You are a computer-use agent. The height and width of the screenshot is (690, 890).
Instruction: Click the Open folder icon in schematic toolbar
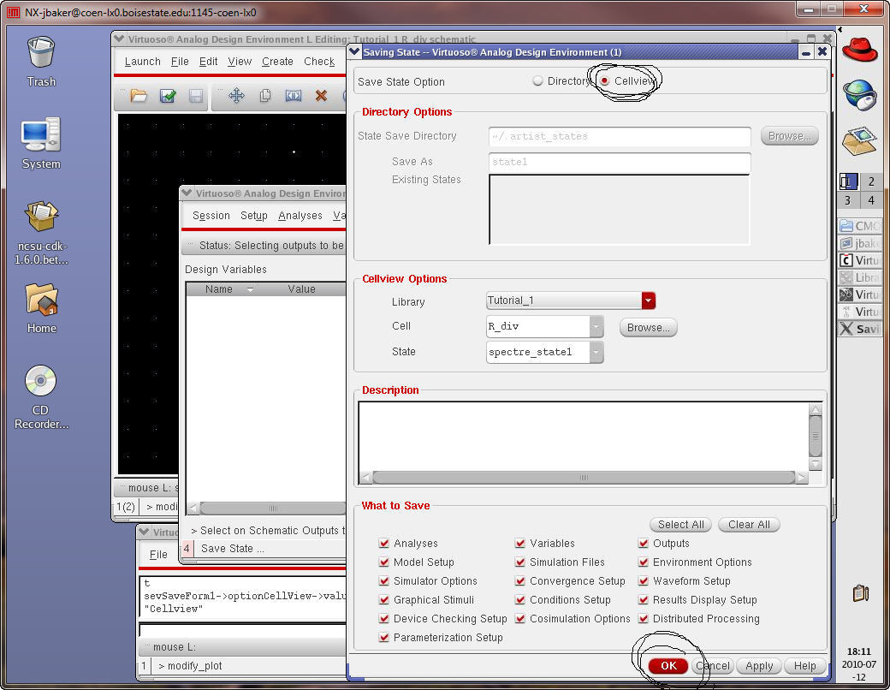pyautogui.click(x=139, y=96)
